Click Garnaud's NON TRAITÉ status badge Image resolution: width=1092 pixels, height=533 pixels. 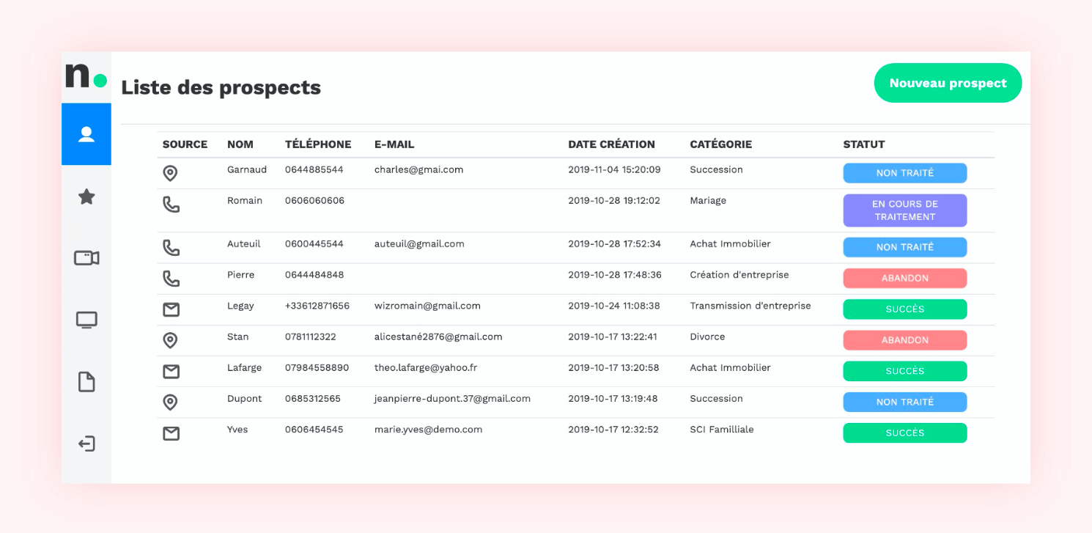(905, 173)
